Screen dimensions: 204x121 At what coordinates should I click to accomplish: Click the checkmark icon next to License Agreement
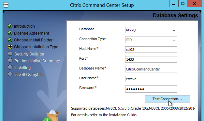click(10, 33)
